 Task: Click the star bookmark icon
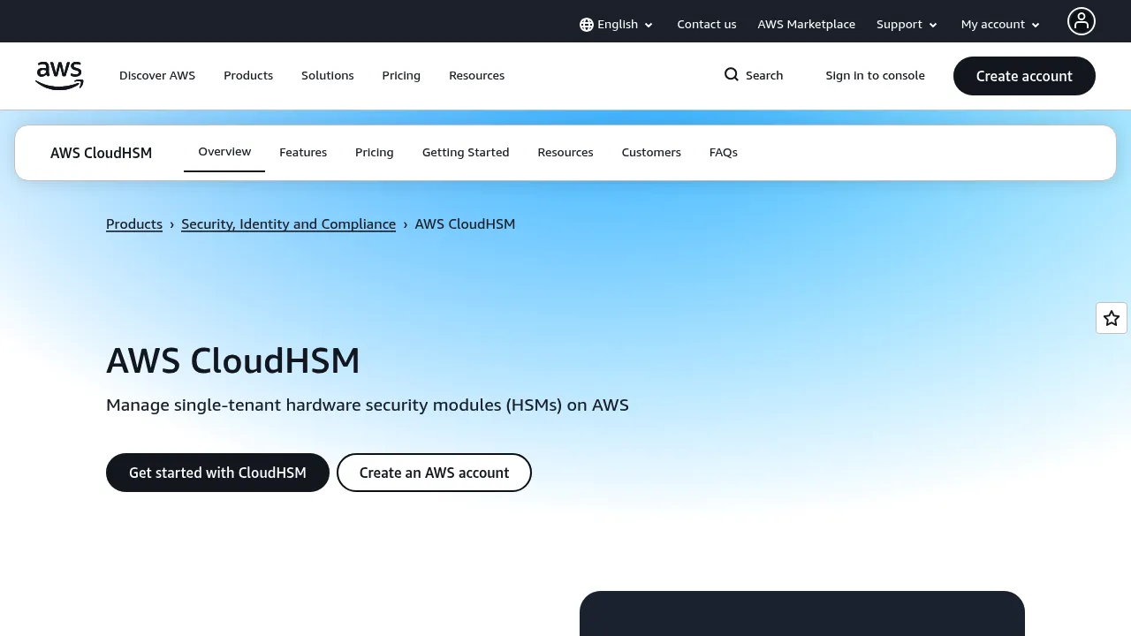tap(1112, 318)
